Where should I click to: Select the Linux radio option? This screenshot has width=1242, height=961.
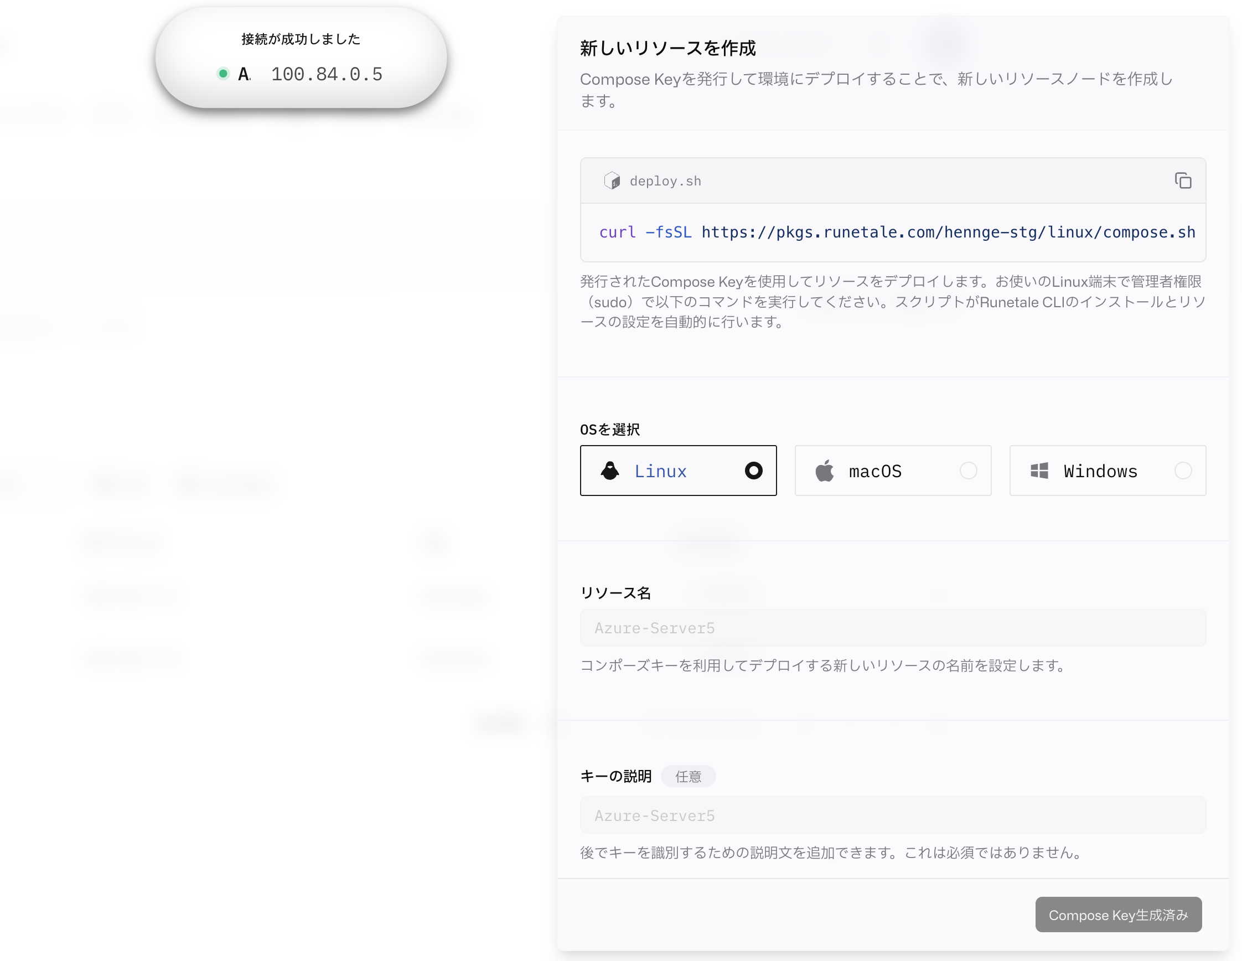(x=753, y=471)
